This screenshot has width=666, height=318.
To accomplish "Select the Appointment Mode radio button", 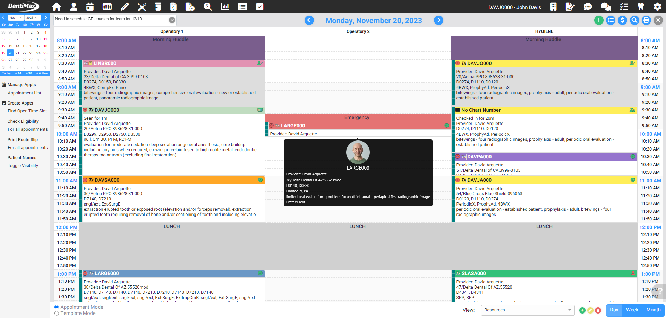I will [57, 307].
